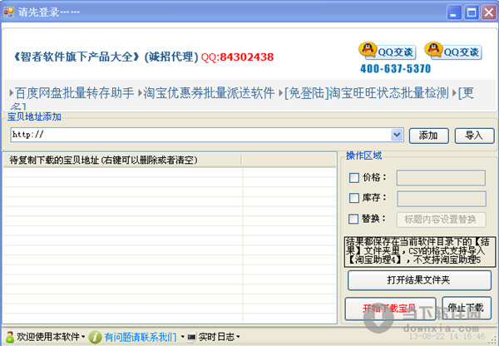Open the 智者软件旗下产品大全 link
Screen dimensions: 499x346
pos(75,57)
